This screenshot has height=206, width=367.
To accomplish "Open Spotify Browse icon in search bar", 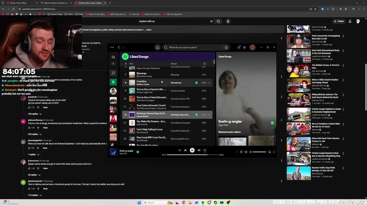I will coord(226,47).
